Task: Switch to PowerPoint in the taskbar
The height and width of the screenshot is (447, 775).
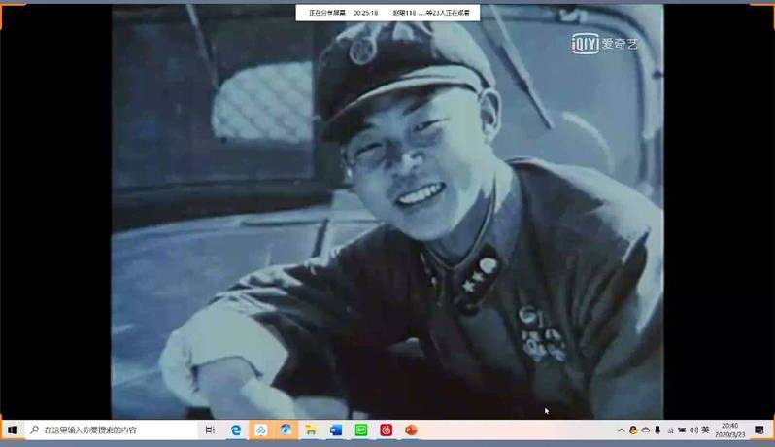Action: pyautogui.click(x=412, y=430)
